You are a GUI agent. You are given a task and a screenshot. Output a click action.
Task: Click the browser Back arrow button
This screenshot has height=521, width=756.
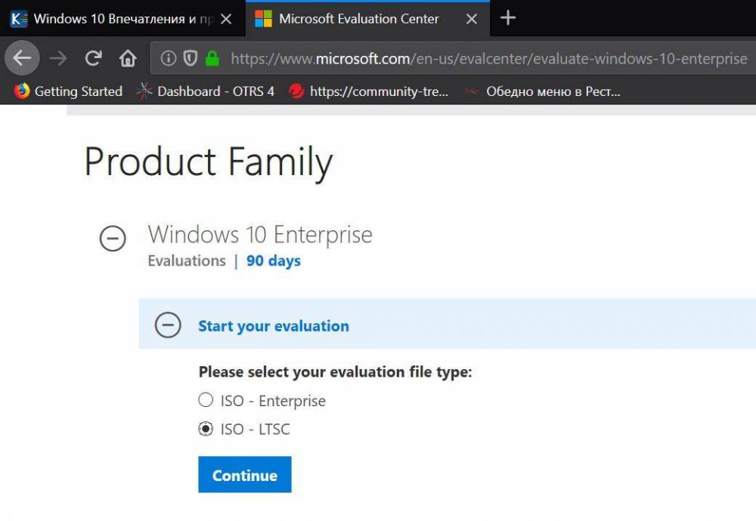pos(22,58)
